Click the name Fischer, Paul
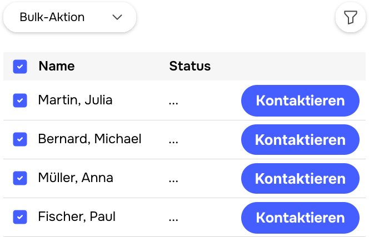369x237 pixels. [x=77, y=217]
